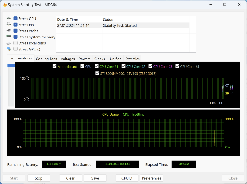Toggle CPU Core #4 graph checkbox
This screenshot has height=184, width=247.
click(x=177, y=66)
